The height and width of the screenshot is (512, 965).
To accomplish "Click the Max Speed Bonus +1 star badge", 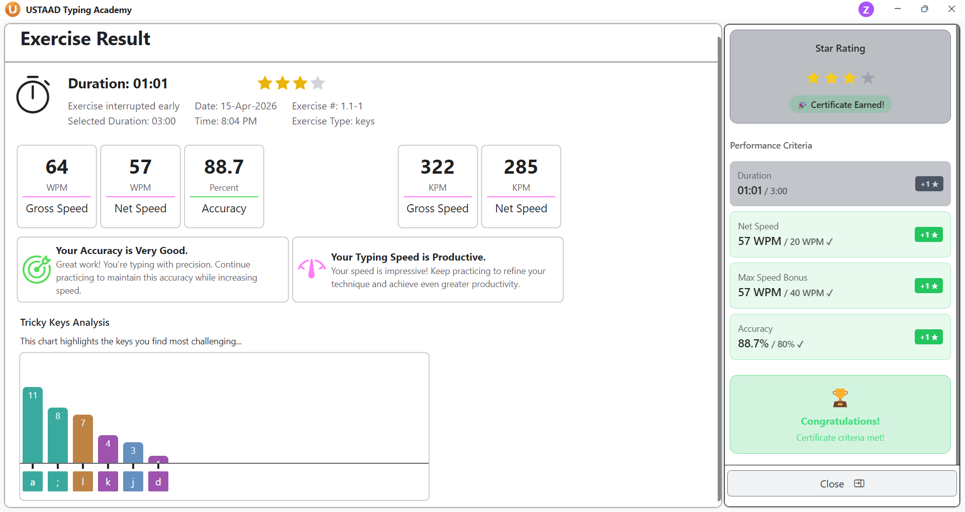I will [928, 286].
